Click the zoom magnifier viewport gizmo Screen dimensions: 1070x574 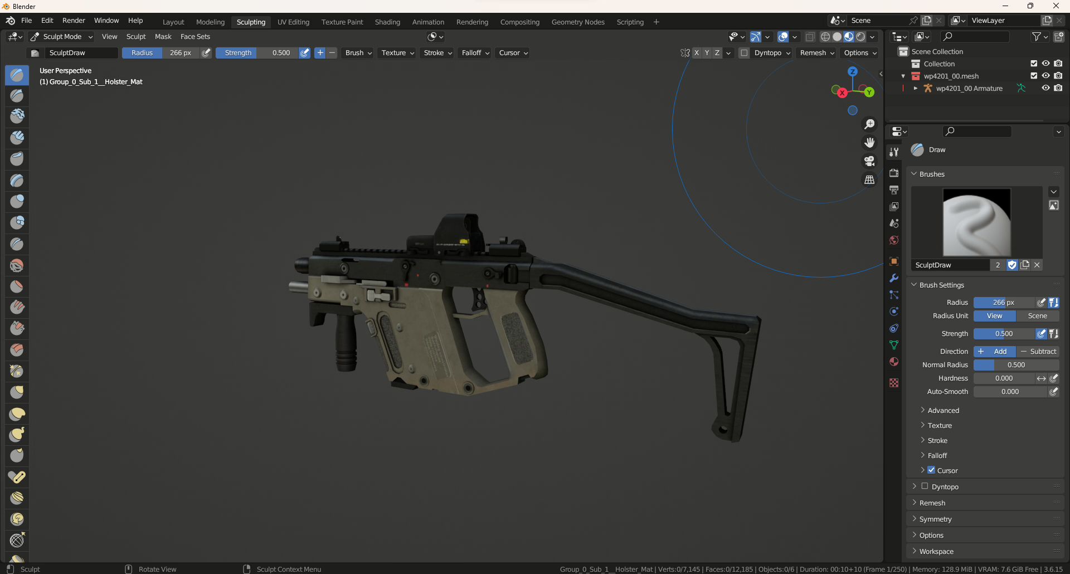869,124
